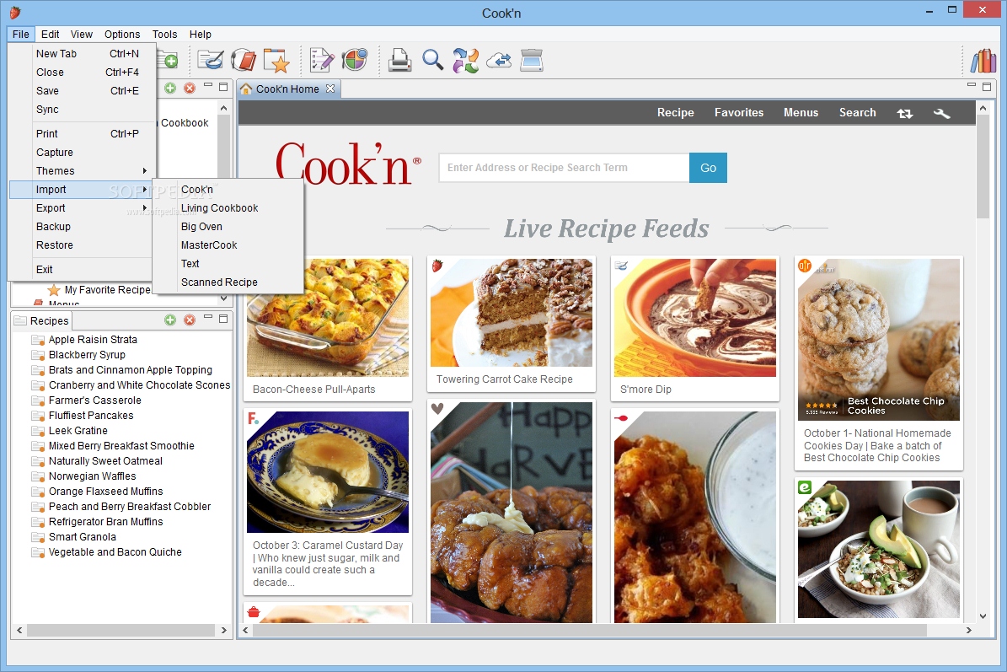Minimize the Recipes panel

pos(208,317)
